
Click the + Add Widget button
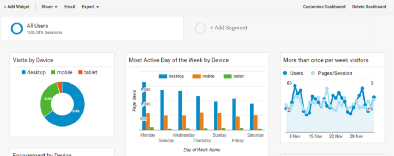(16, 7)
